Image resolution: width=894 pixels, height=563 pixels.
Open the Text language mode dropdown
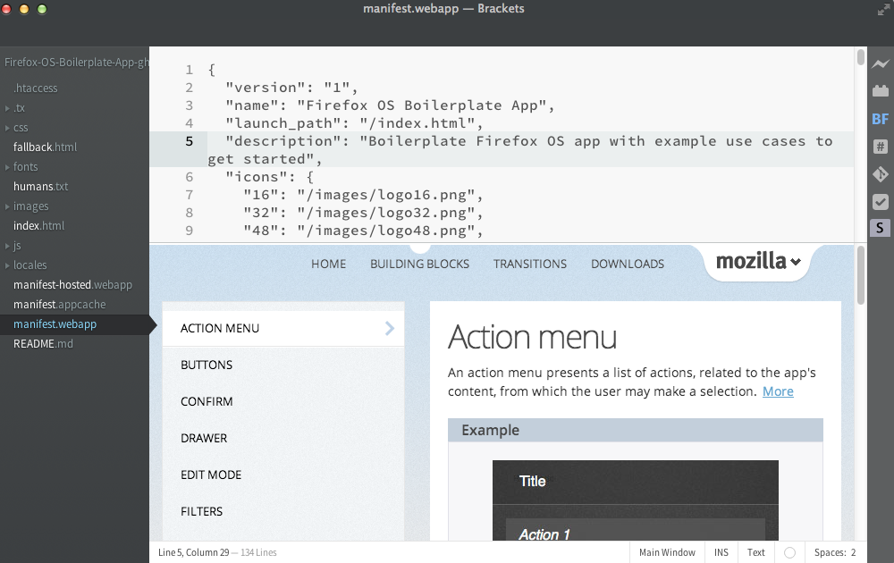[x=755, y=553]
